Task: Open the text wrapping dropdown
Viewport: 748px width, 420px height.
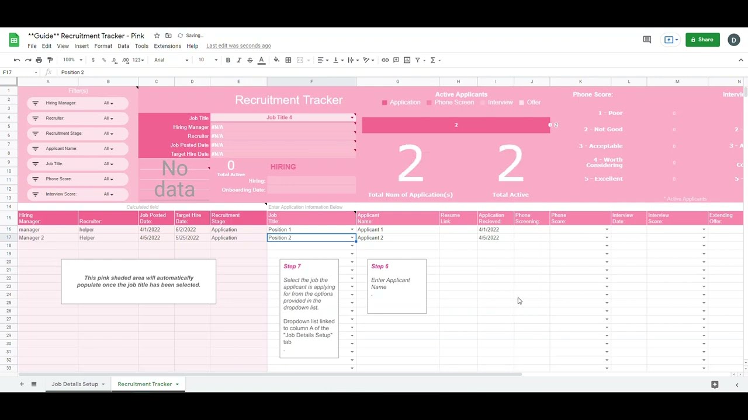Action: point(352,60)
